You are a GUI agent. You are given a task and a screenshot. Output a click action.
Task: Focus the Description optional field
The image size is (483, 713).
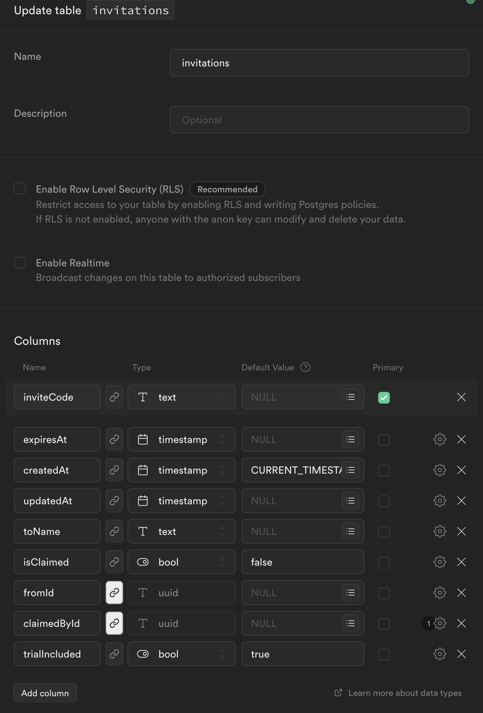point(319,120)
